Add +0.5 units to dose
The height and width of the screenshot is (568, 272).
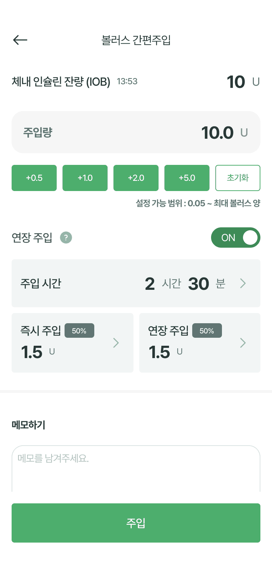34,178
